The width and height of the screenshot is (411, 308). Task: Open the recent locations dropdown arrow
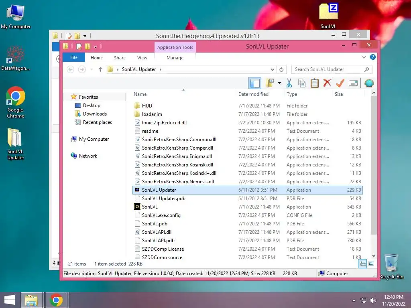(x=92, y=69)
